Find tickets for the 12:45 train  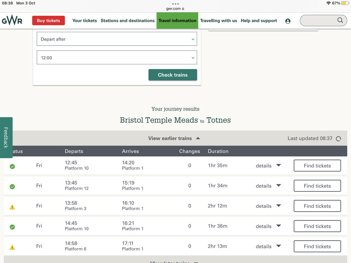point(317,166)
